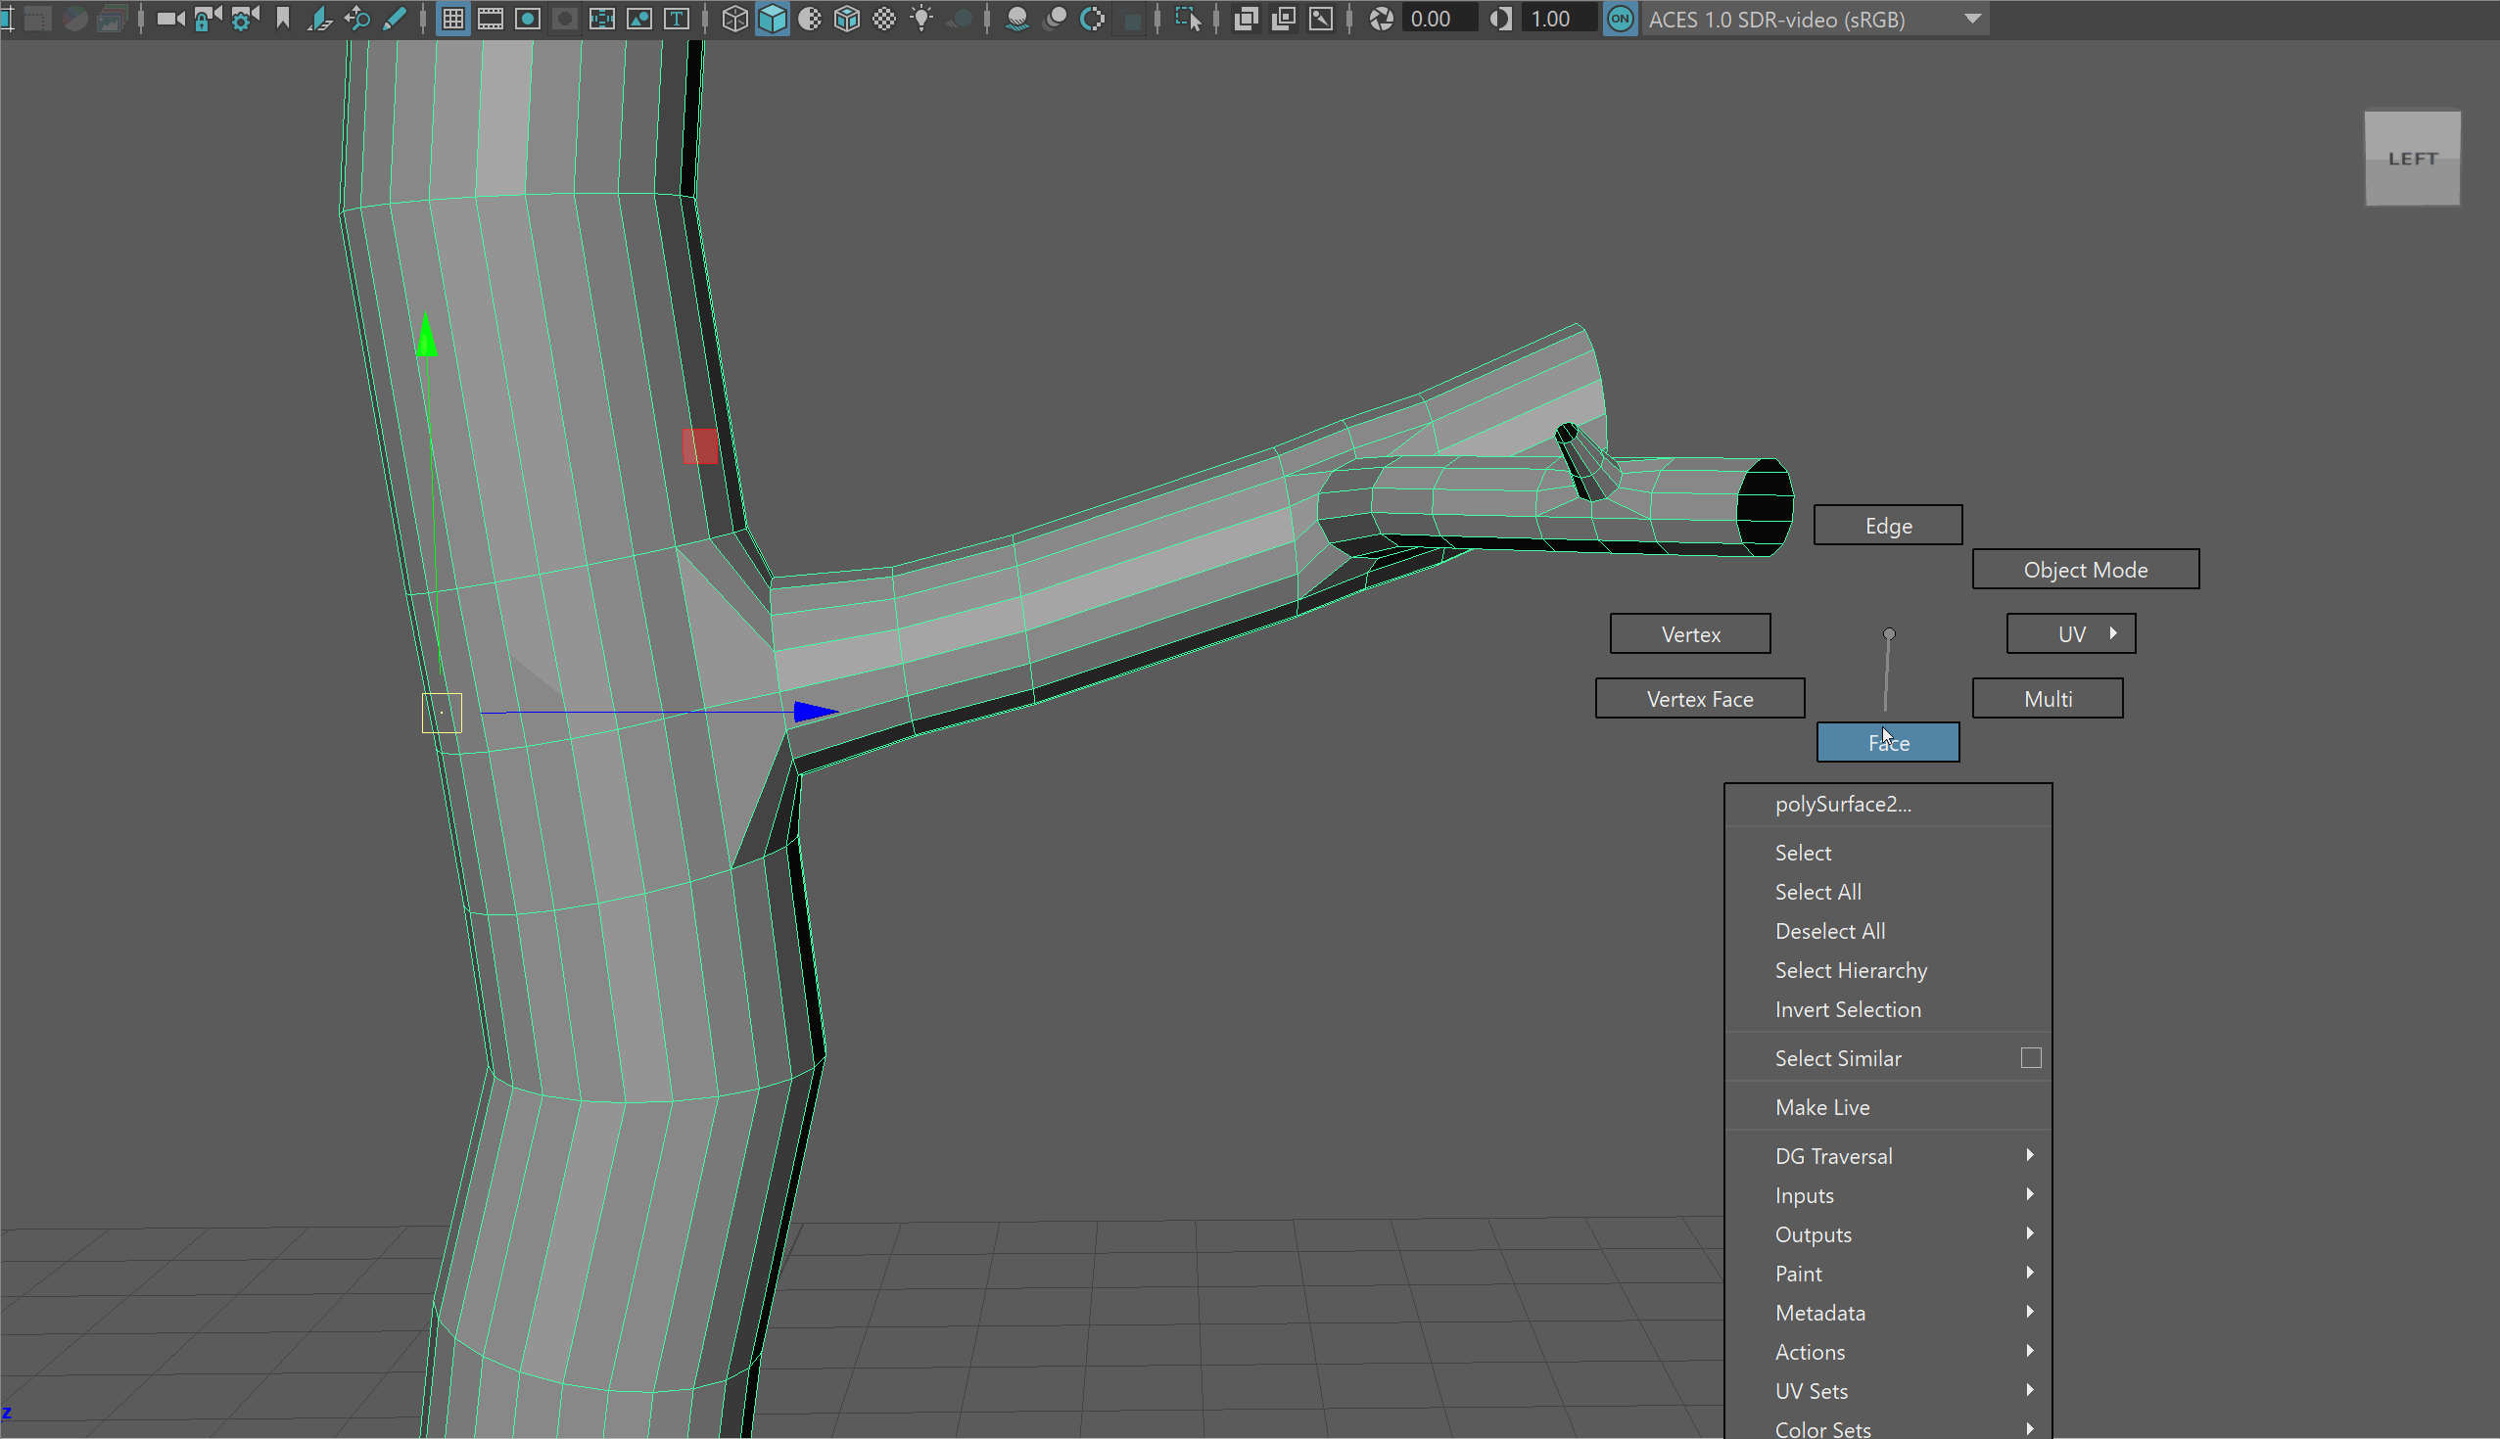Switch to Vertex Face mode
The image size is (2500, 1439).
pyautogui.click(x=1699, y=699)
